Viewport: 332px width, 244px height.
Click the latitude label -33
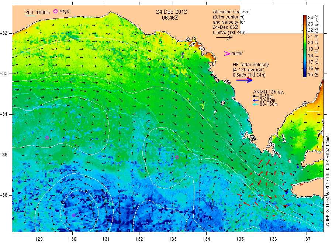click(4, 74)
